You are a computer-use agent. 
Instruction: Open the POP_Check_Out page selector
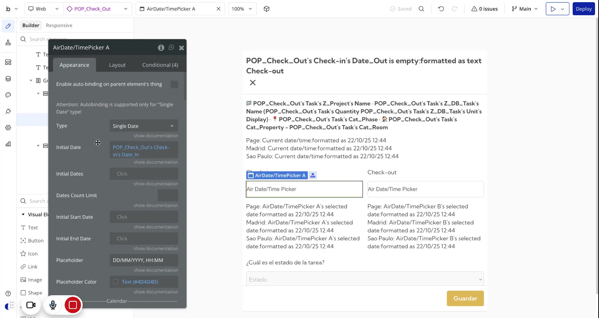pyautogui.click(x=97, y=9)
